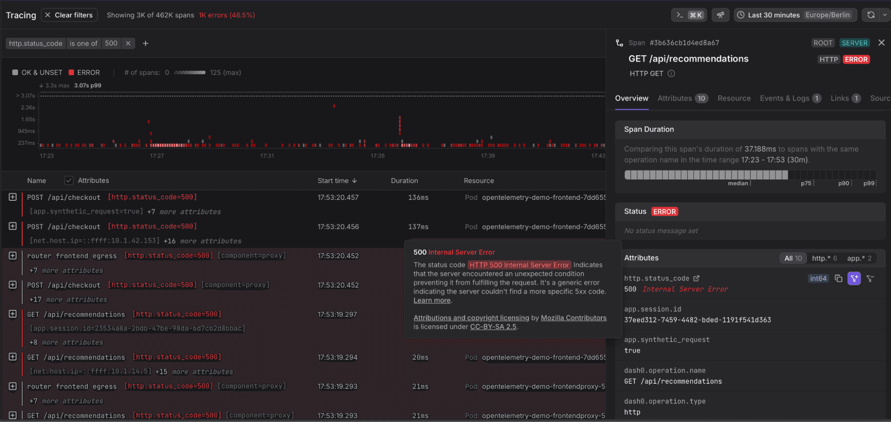Image resolution: width=891 pixels, height=422 pixels.
Task: Click the refresh icon in top bar
Action: point(871,15)
